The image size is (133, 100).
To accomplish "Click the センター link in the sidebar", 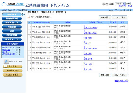I will 6,52.
